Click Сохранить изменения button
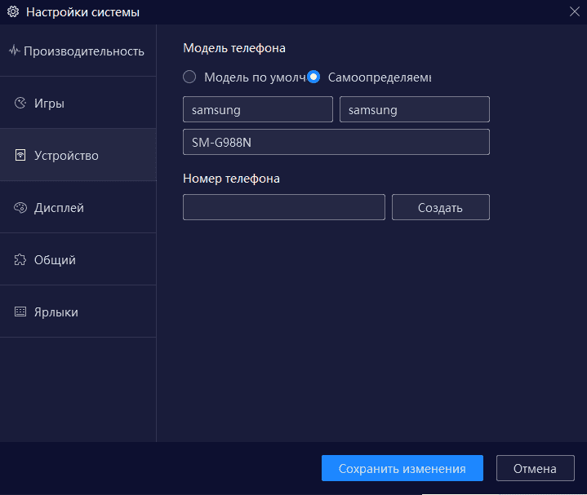 coord(402,468)
